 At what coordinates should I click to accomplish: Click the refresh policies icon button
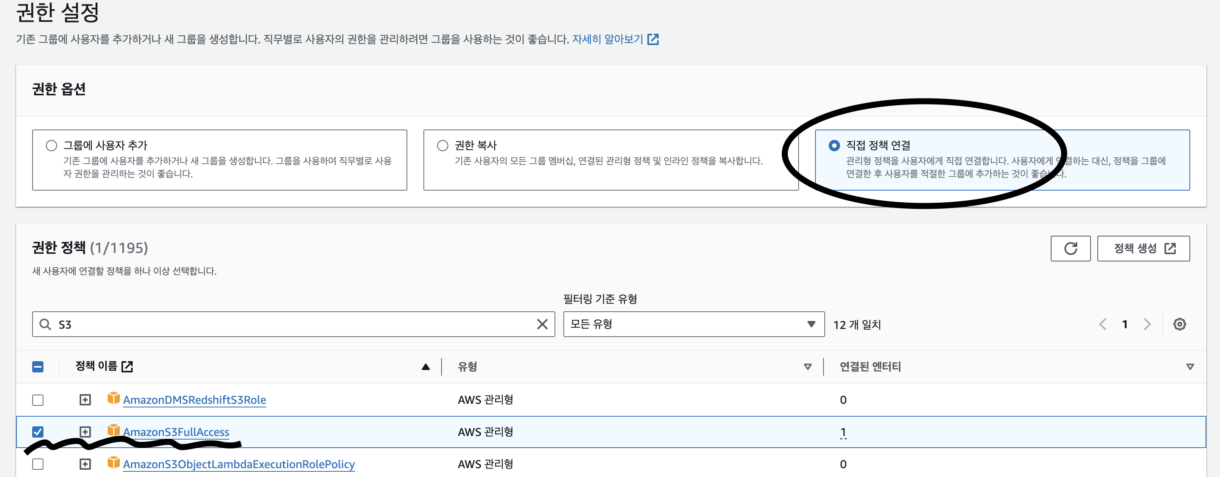coord(1070,248)
